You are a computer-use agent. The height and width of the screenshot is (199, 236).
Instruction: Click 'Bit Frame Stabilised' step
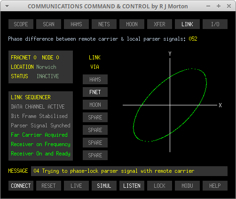pyautogui.click(x=39, y=116)
